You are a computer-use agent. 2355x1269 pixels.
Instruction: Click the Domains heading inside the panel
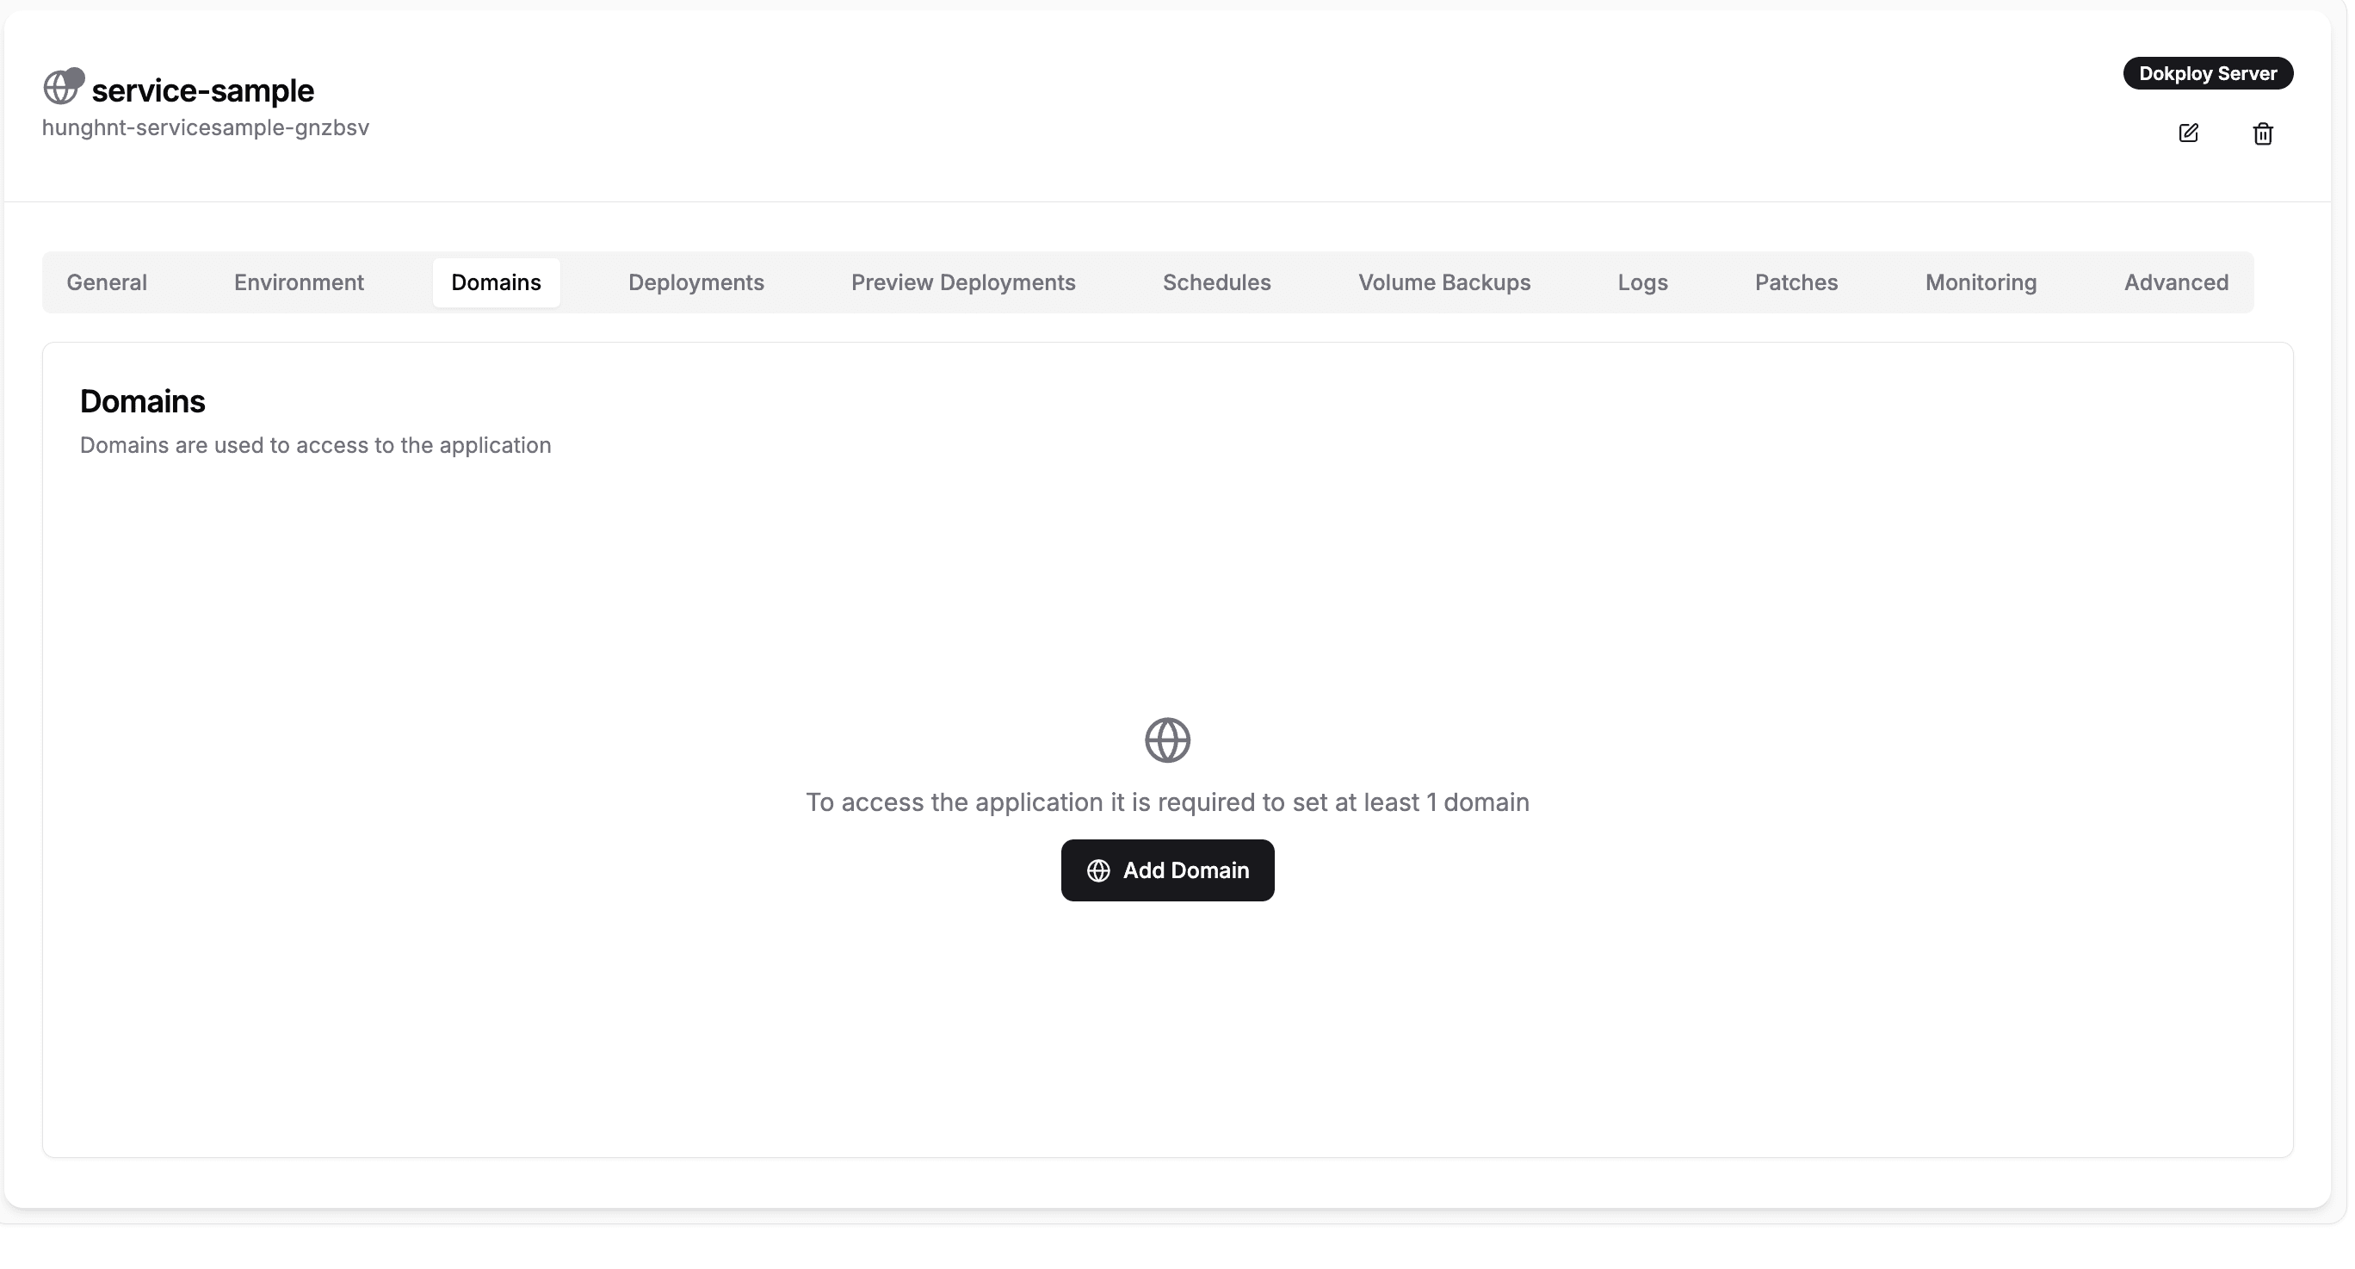click(142, 400)
